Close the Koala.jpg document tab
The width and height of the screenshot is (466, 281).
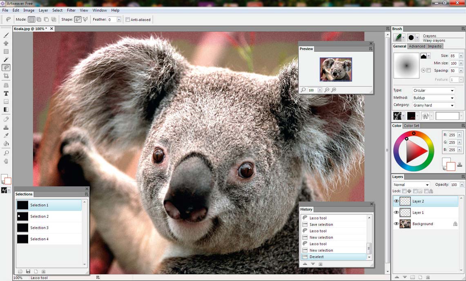[x=51, y=29]
